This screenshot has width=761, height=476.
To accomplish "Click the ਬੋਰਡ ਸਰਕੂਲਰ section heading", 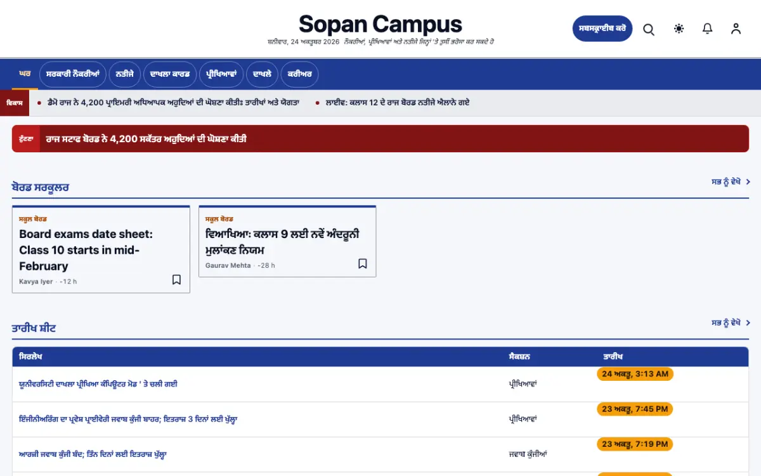I will (41, 188).
